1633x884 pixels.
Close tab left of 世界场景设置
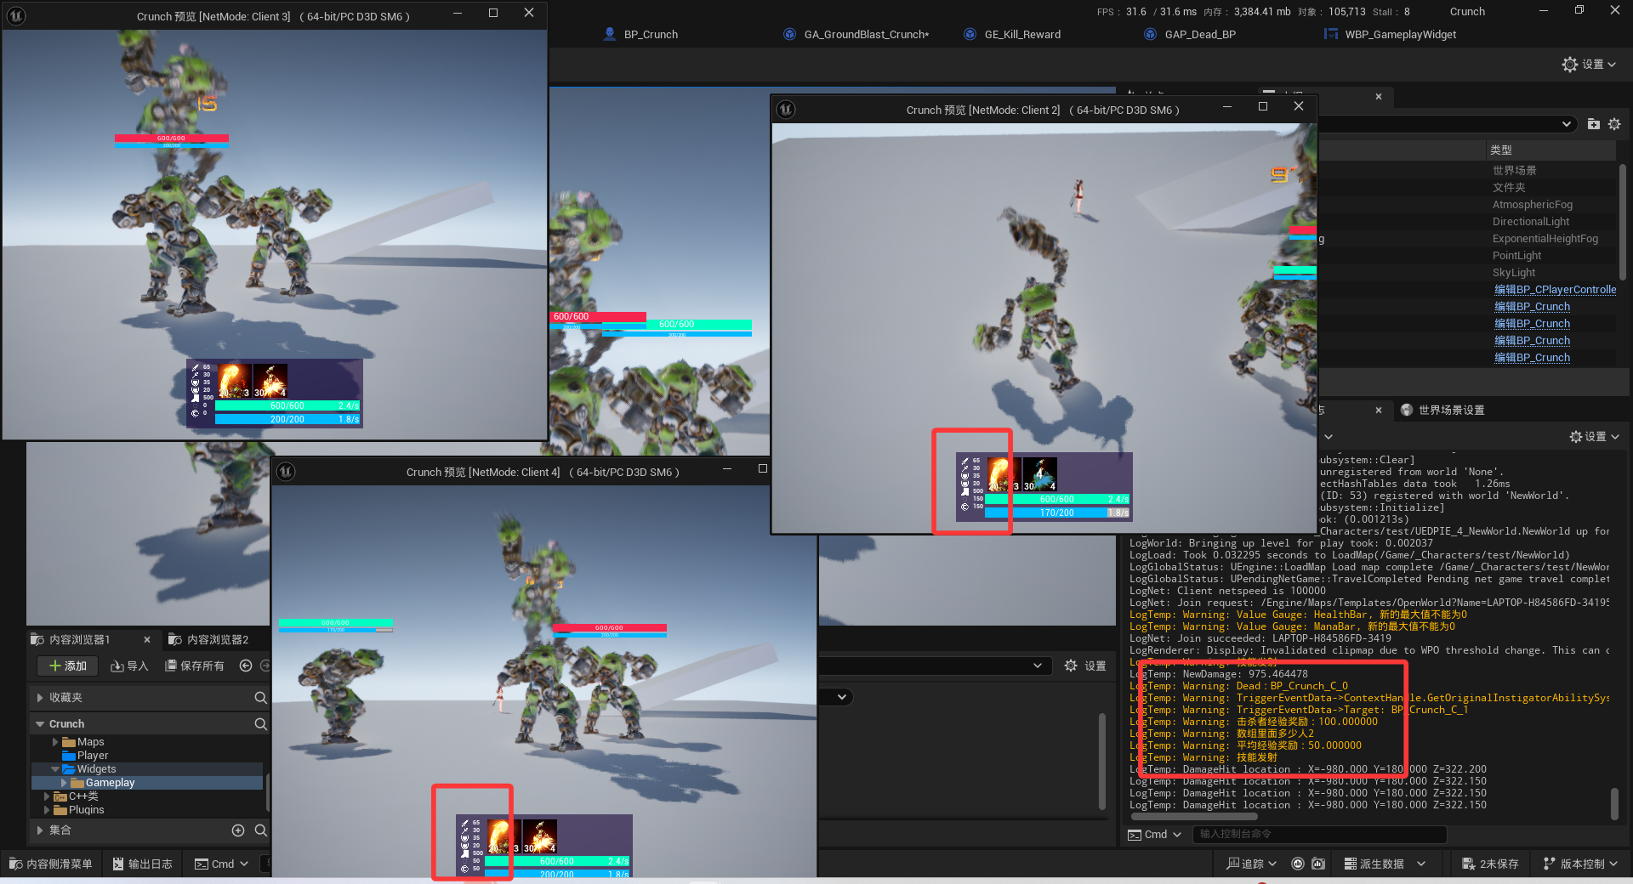pos(1379,410)
